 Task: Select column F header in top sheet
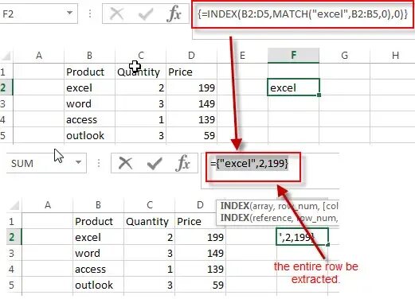pyautogui.click(x=293, y=56)
